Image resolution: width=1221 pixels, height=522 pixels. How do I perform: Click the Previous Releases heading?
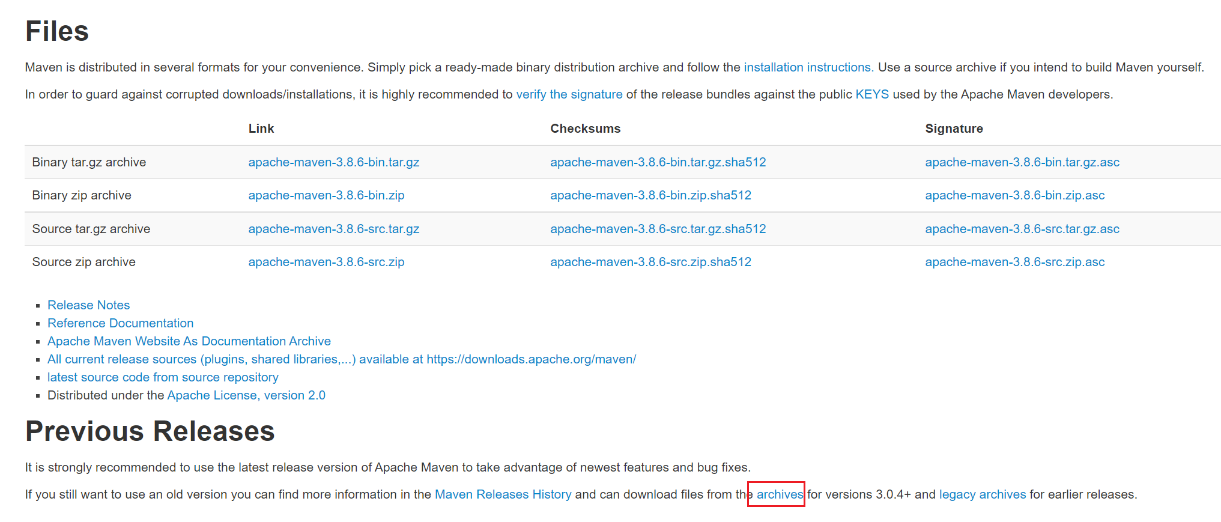point(150,431)
